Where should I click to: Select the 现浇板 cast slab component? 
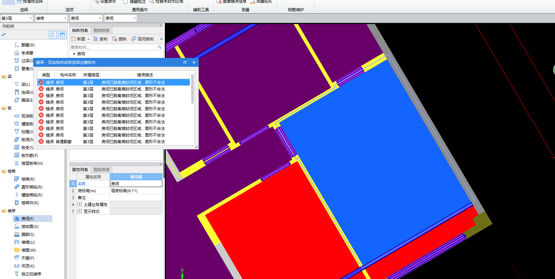(24, 116)
